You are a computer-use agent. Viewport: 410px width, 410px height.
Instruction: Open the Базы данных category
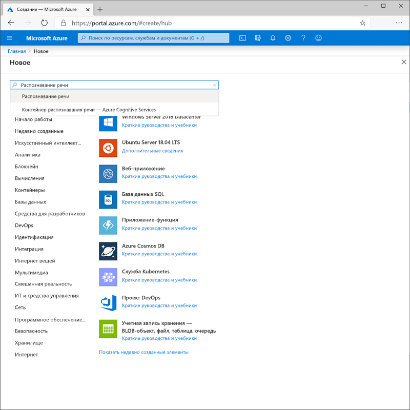point(30,201)
